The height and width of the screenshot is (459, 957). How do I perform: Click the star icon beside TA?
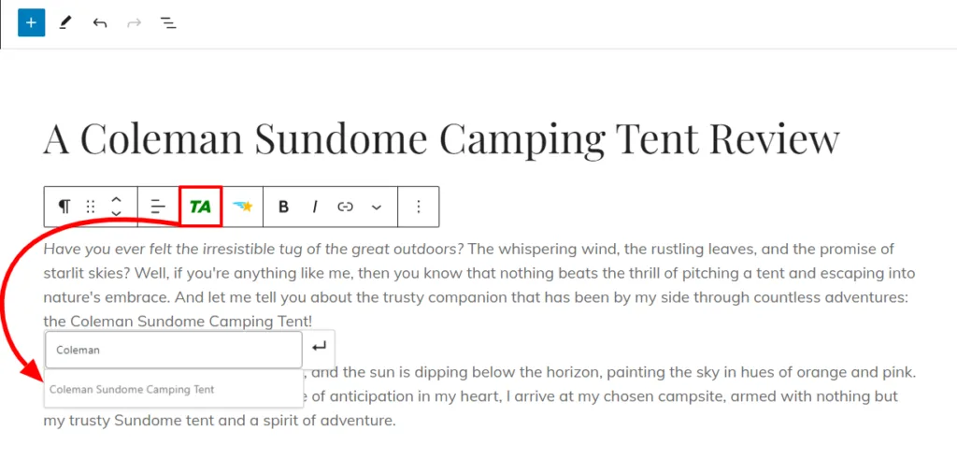click(243, 207)
